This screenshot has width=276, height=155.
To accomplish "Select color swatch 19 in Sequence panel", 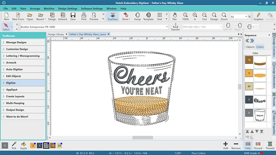I will pos(249,60).
